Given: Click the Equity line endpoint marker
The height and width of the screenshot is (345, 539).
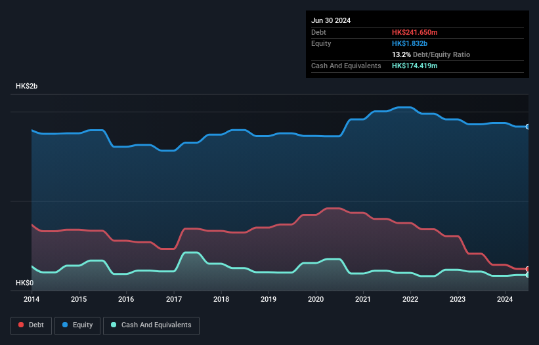Looking at the screenshot, I should click(x=528, y=127).
